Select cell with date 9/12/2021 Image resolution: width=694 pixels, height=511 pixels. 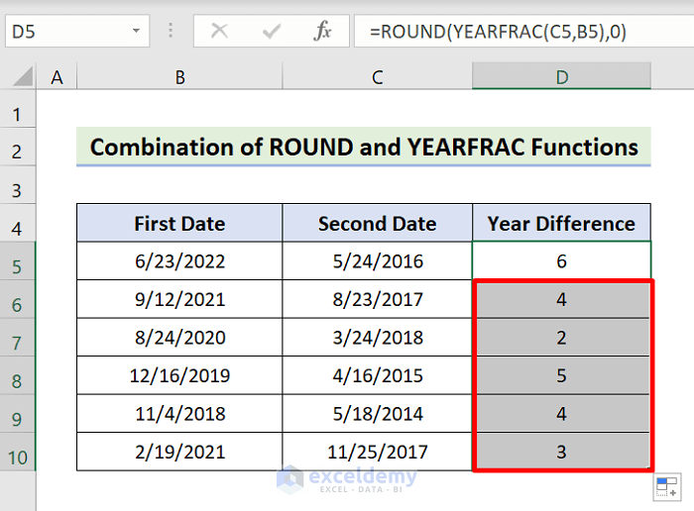[x=179, y=299]
